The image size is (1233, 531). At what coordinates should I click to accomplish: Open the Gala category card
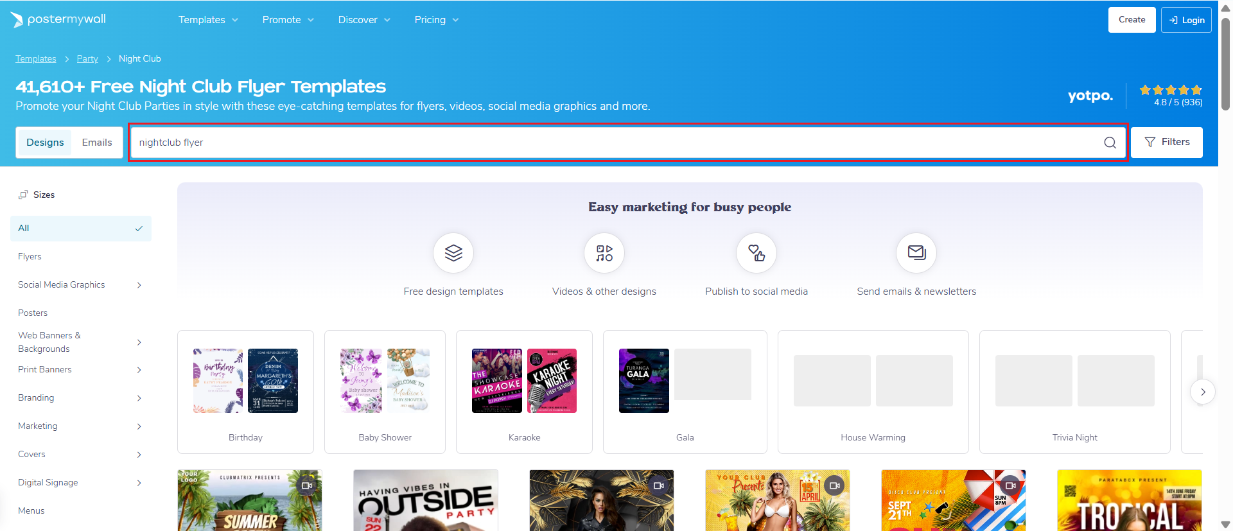coord(685,392)
